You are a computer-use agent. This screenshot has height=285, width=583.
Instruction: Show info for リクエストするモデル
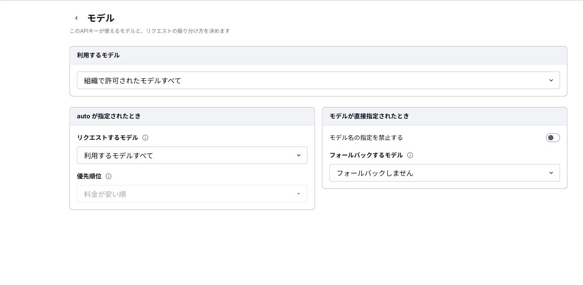pyautogui.click(x=146, y=138)
